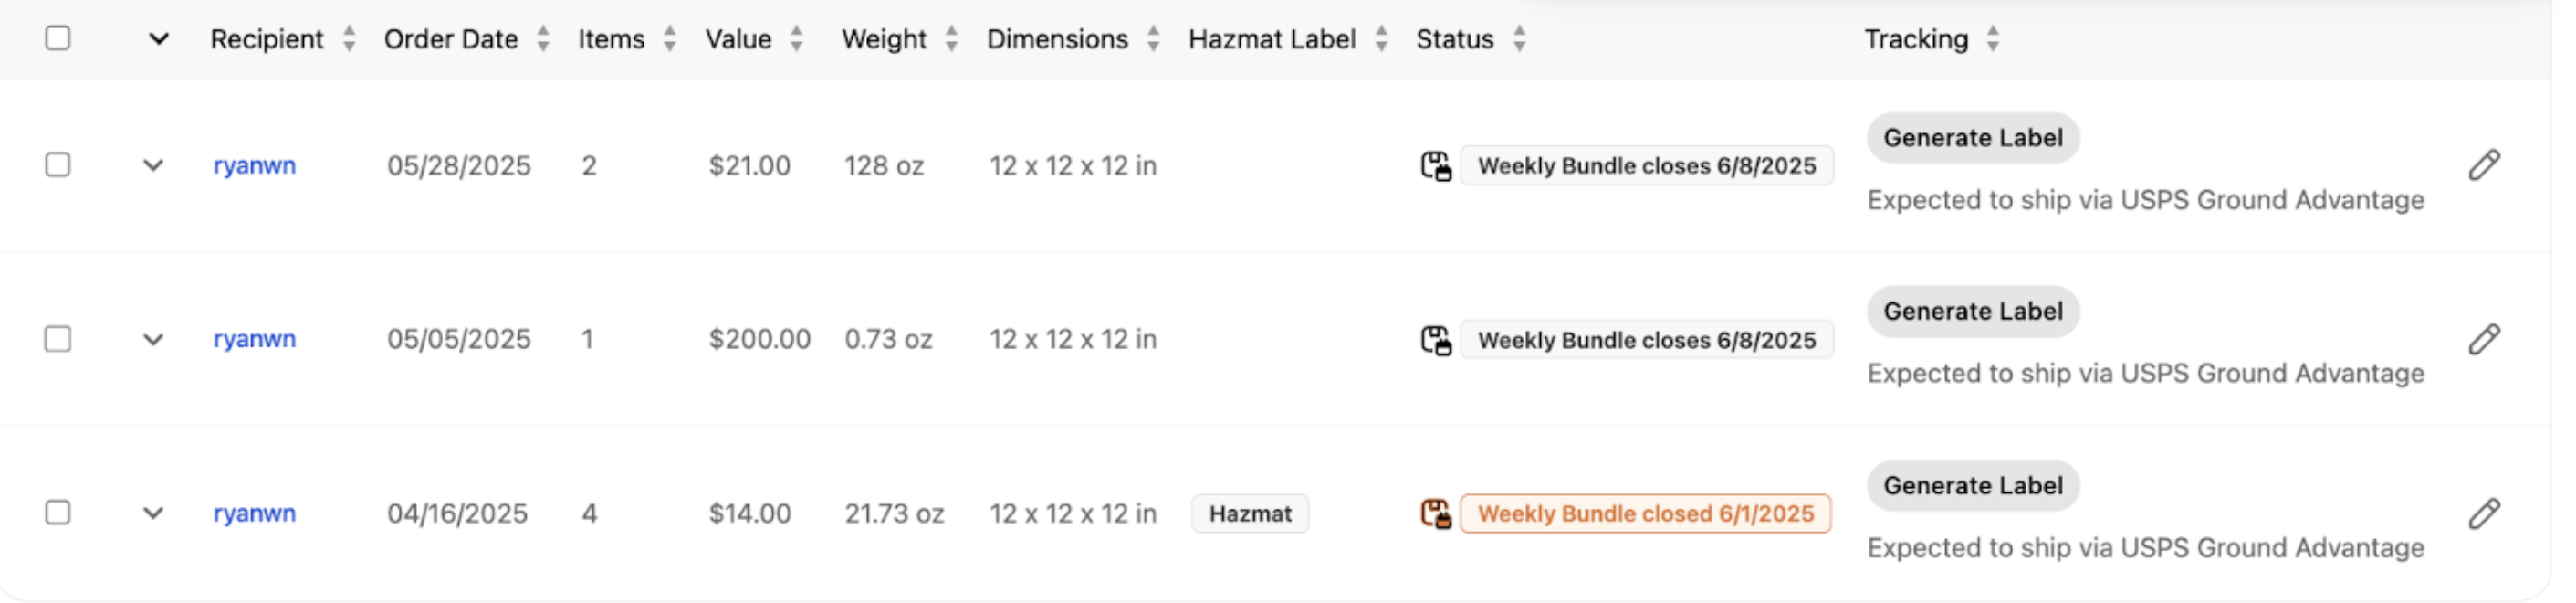Click the edit pencil for the 04/16/2025 order
The image size is (2576, 603).
pyautogui.click(x=2483, y=513)
